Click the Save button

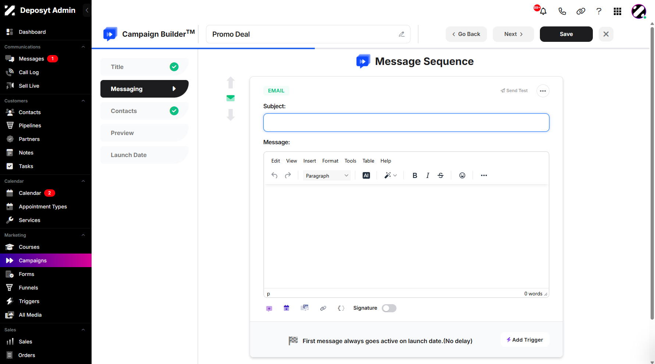click(566, 34)
